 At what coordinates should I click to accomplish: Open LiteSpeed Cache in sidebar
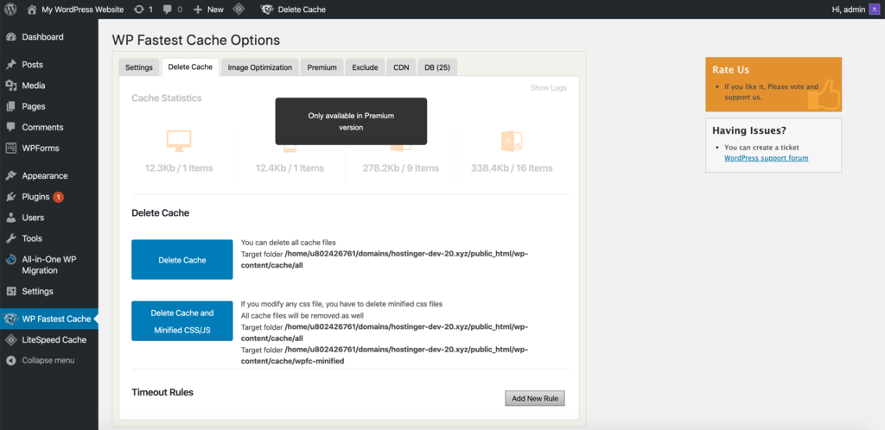(54, 340)
